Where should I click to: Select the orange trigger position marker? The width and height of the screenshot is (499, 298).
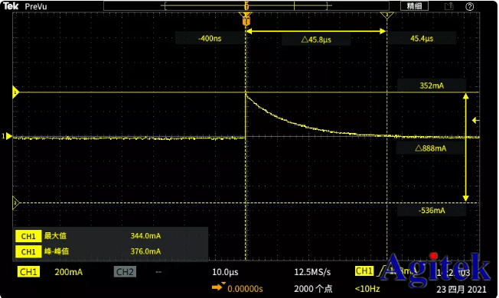tap(246, 18)
